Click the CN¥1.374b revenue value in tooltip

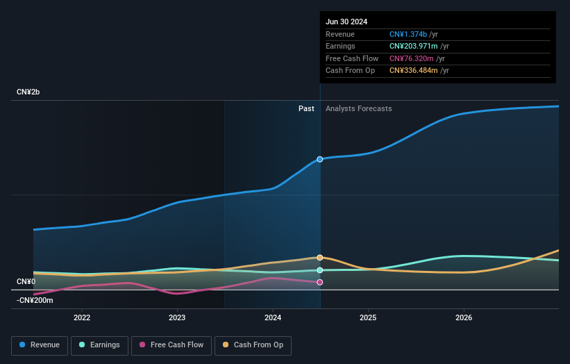coord(408,34)
